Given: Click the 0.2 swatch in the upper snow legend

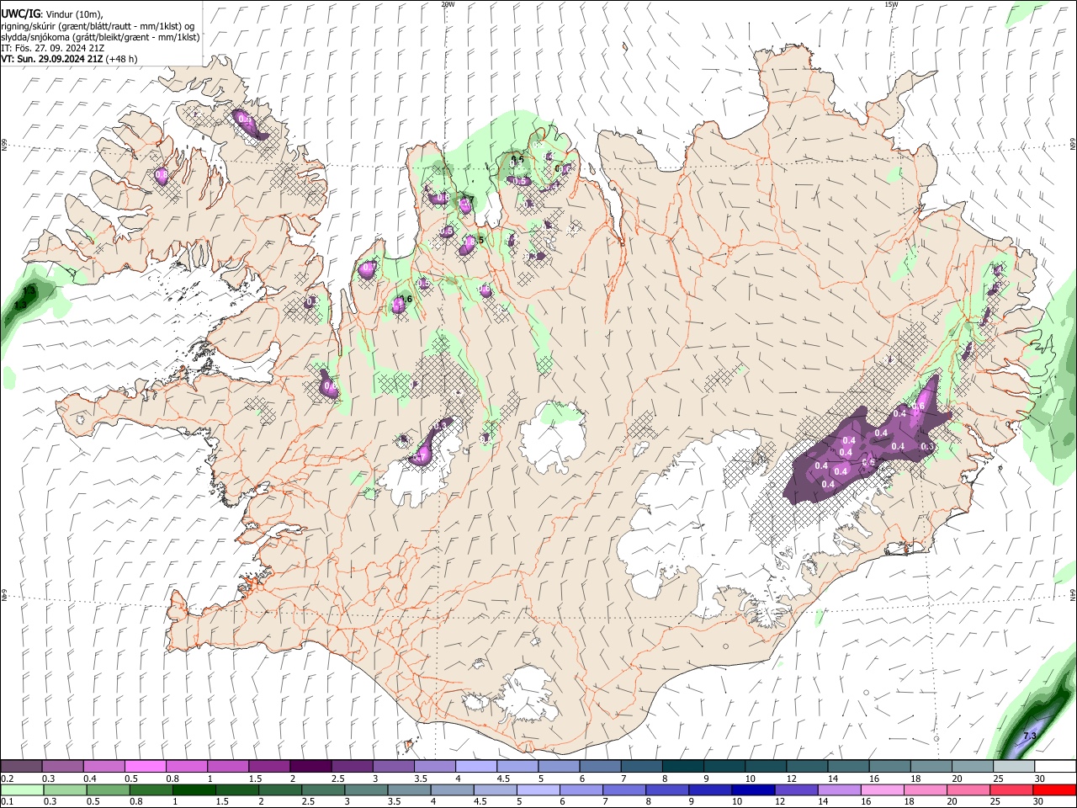Looking at the screenshot, I should (21, 766).
